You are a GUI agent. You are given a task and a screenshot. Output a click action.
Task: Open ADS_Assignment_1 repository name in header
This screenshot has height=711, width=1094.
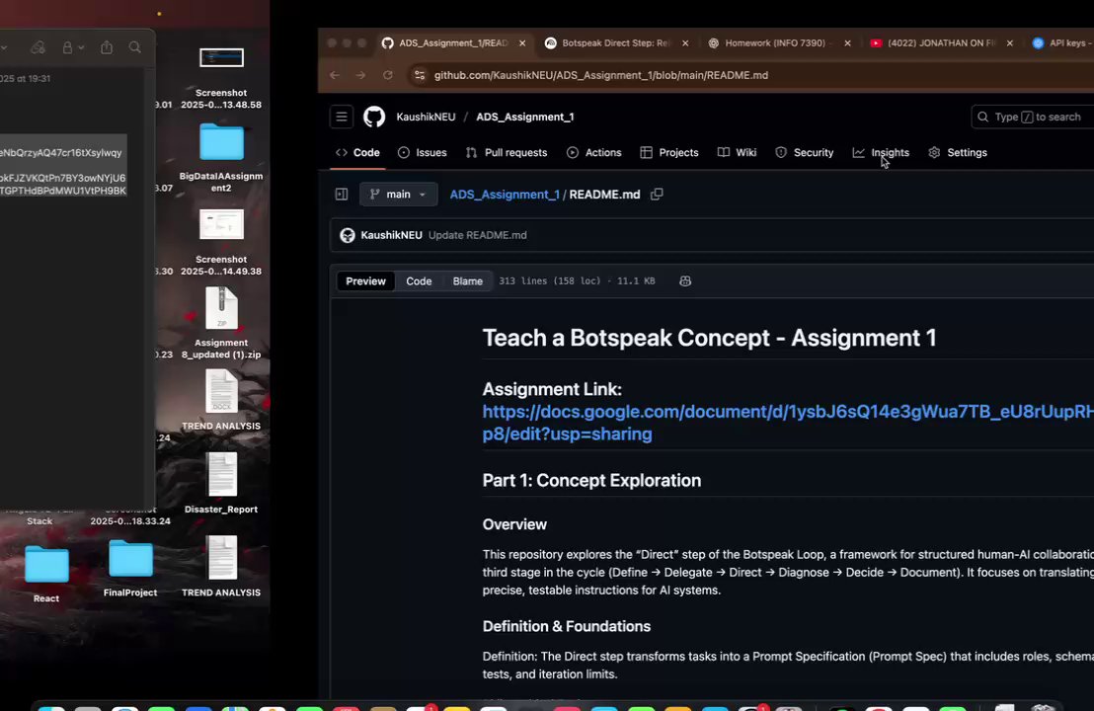[x=525, y=117]
